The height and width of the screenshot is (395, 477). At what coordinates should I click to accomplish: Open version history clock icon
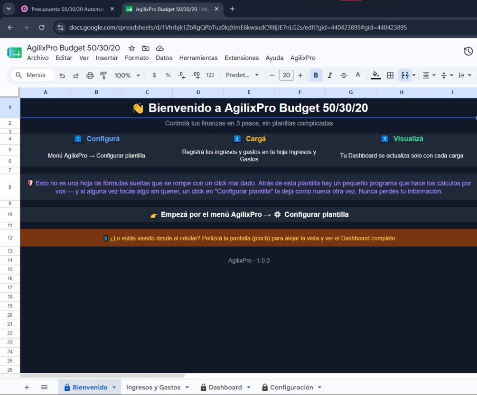point(468,51)
